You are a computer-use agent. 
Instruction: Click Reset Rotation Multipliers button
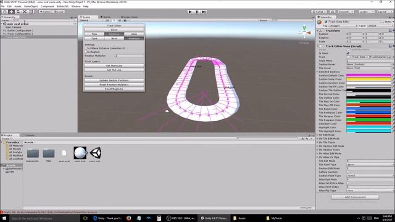tap(114, 84)
